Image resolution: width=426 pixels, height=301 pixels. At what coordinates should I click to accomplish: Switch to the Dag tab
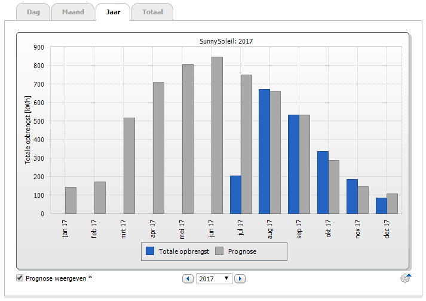(33, 12)
